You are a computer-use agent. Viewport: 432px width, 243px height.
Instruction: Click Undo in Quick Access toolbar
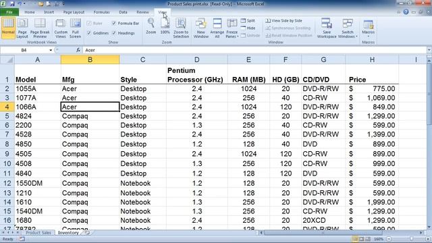click(x=20, y=4)
